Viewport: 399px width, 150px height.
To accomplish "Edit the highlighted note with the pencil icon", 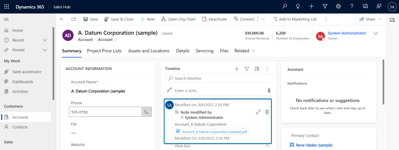I will (x=258, y=112).
